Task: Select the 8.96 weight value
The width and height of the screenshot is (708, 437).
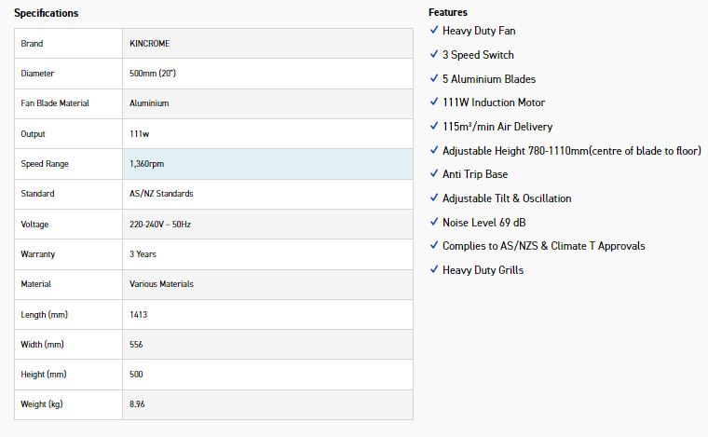Action: [x=138, y=404]
